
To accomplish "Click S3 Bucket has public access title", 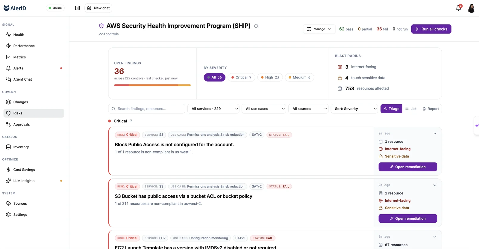I will pyautogui.click(x=184, y=196).
